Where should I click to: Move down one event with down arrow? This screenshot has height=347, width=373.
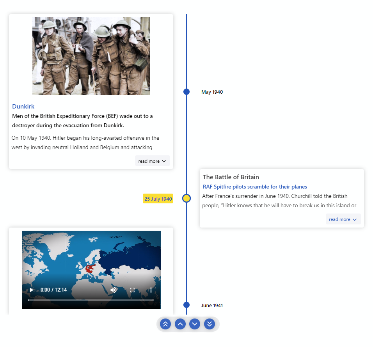click(195, 324)
